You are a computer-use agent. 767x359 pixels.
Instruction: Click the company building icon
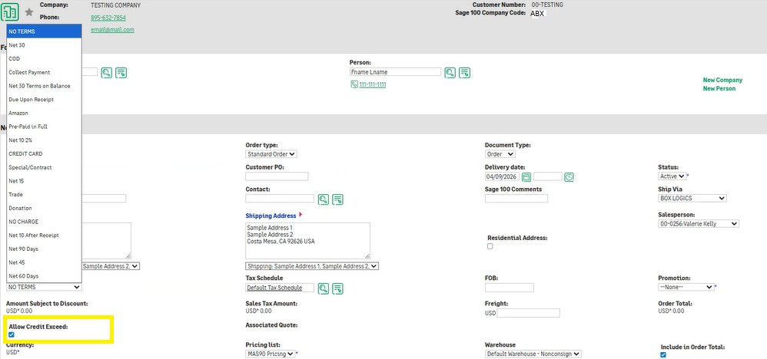coord(11,12)
